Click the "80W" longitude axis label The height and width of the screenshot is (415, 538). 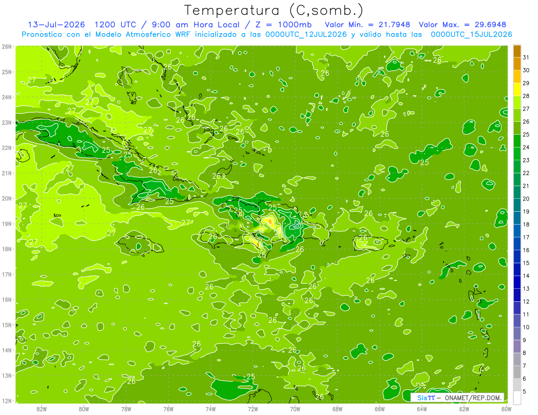pos(84,409)
